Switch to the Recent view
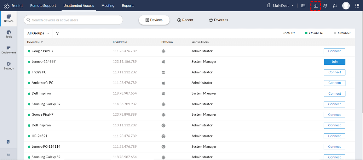The width and height of the screenshot is (363, 160). tap(185, 20)
